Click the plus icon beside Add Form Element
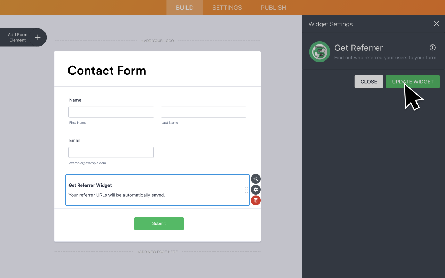The height and width of the screenshot is (278, 445). (x=37, y=37)
